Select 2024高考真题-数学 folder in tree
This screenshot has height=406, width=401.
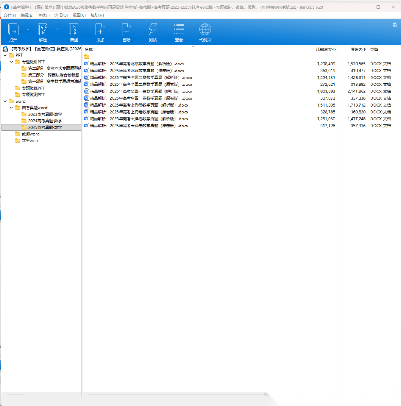coord(45,121)
